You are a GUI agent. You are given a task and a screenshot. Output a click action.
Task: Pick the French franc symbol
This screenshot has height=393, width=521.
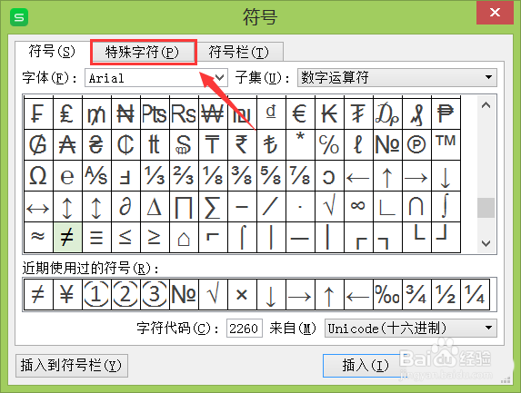(38, 113)
